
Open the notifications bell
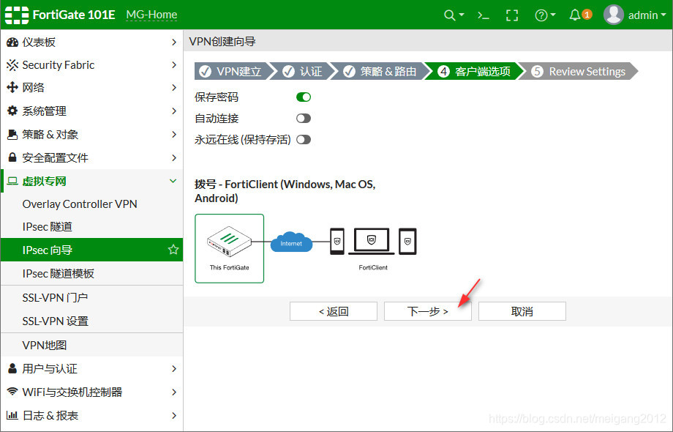(575, 15)
